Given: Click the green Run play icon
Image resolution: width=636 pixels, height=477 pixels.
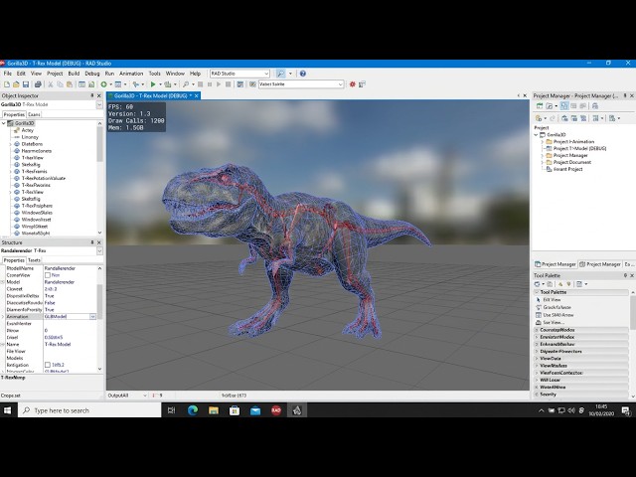Looking at the screenshot, I should [x=153, y=84].
